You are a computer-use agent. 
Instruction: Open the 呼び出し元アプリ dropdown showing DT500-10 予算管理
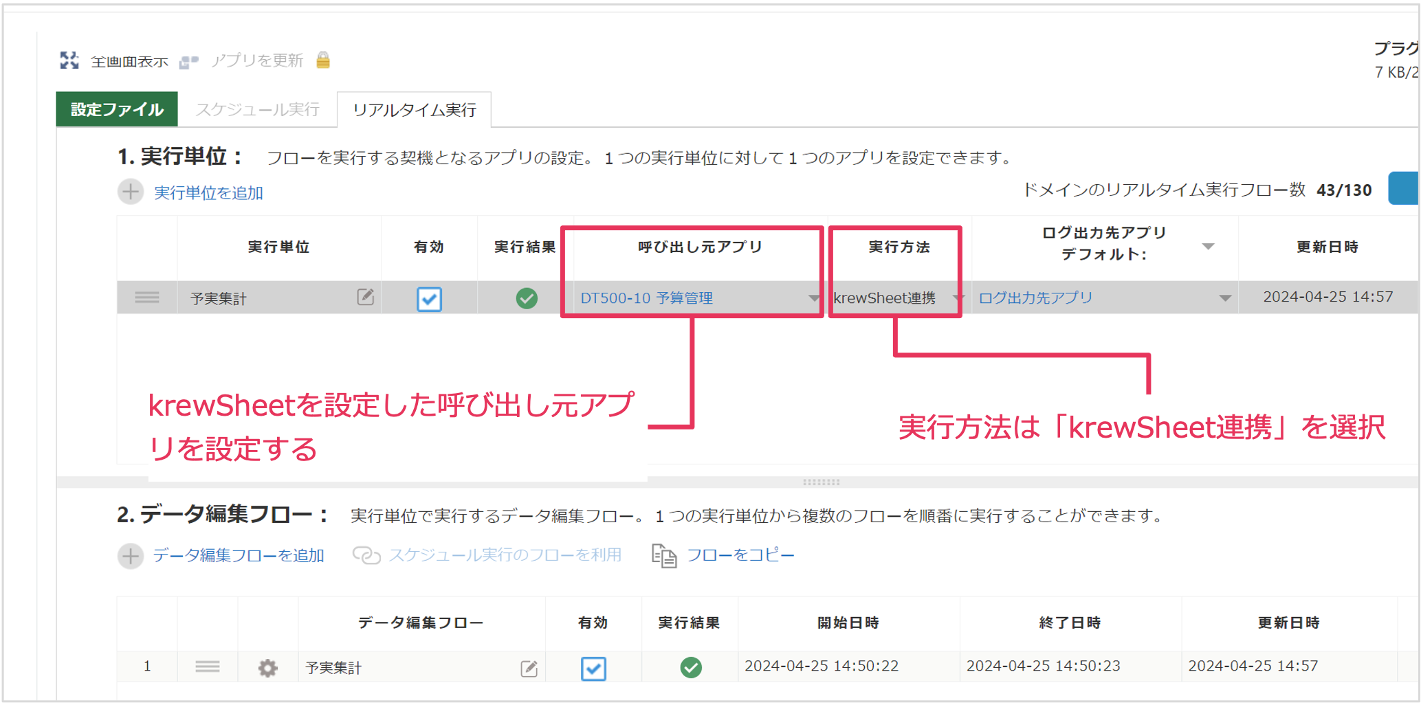(x=813, y=298)
